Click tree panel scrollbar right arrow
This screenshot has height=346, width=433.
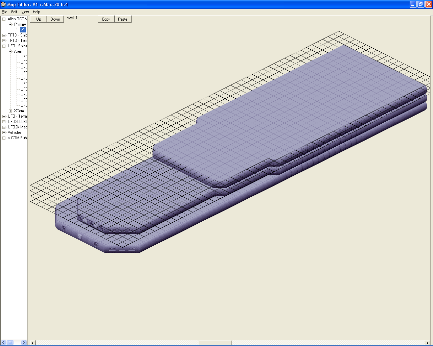[x=24, y=342]
